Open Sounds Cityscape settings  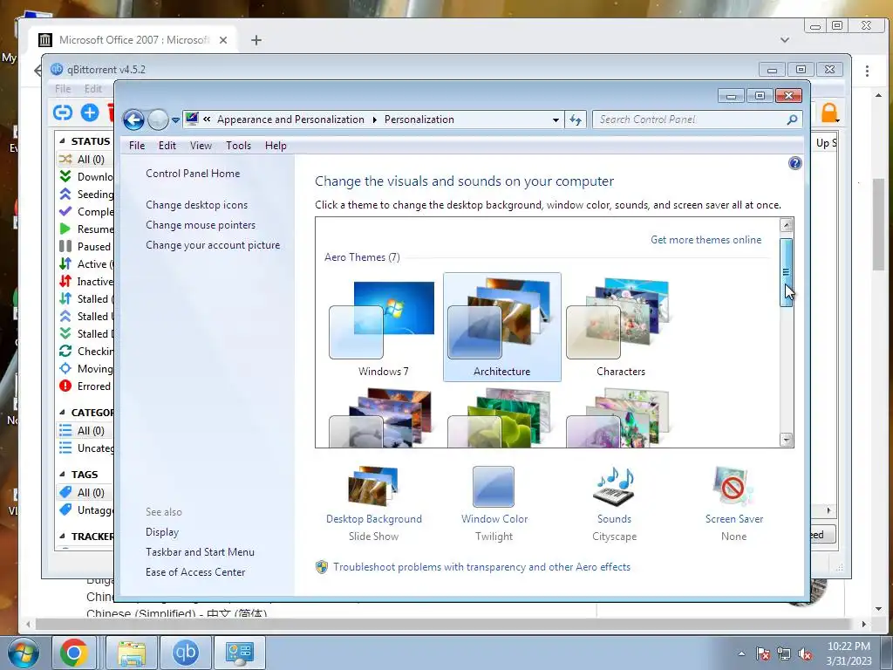614,502
